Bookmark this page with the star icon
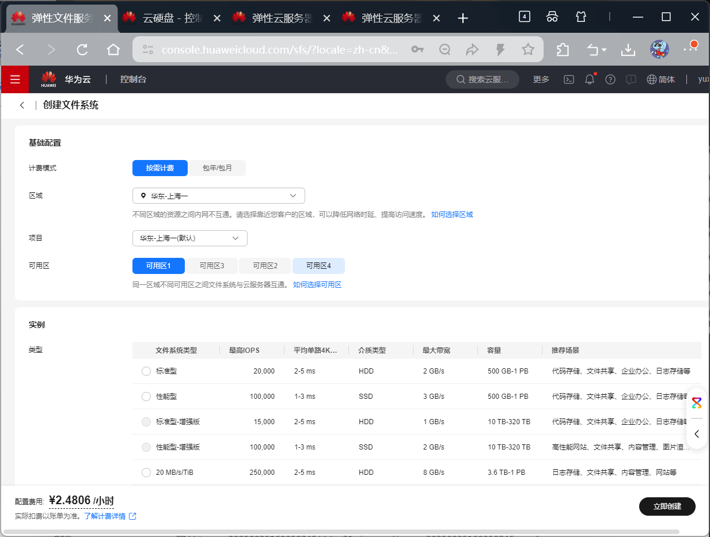The image size is (710, 537). (x=528, y=50)
